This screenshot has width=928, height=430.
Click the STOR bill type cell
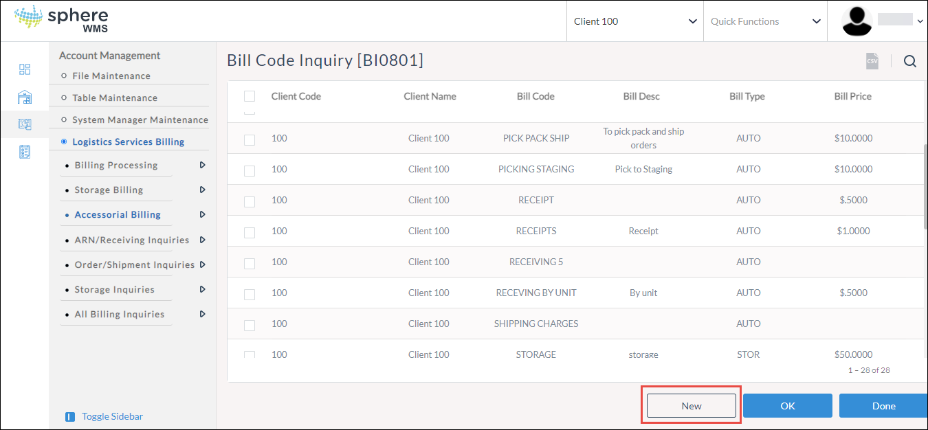coord(748,354)
